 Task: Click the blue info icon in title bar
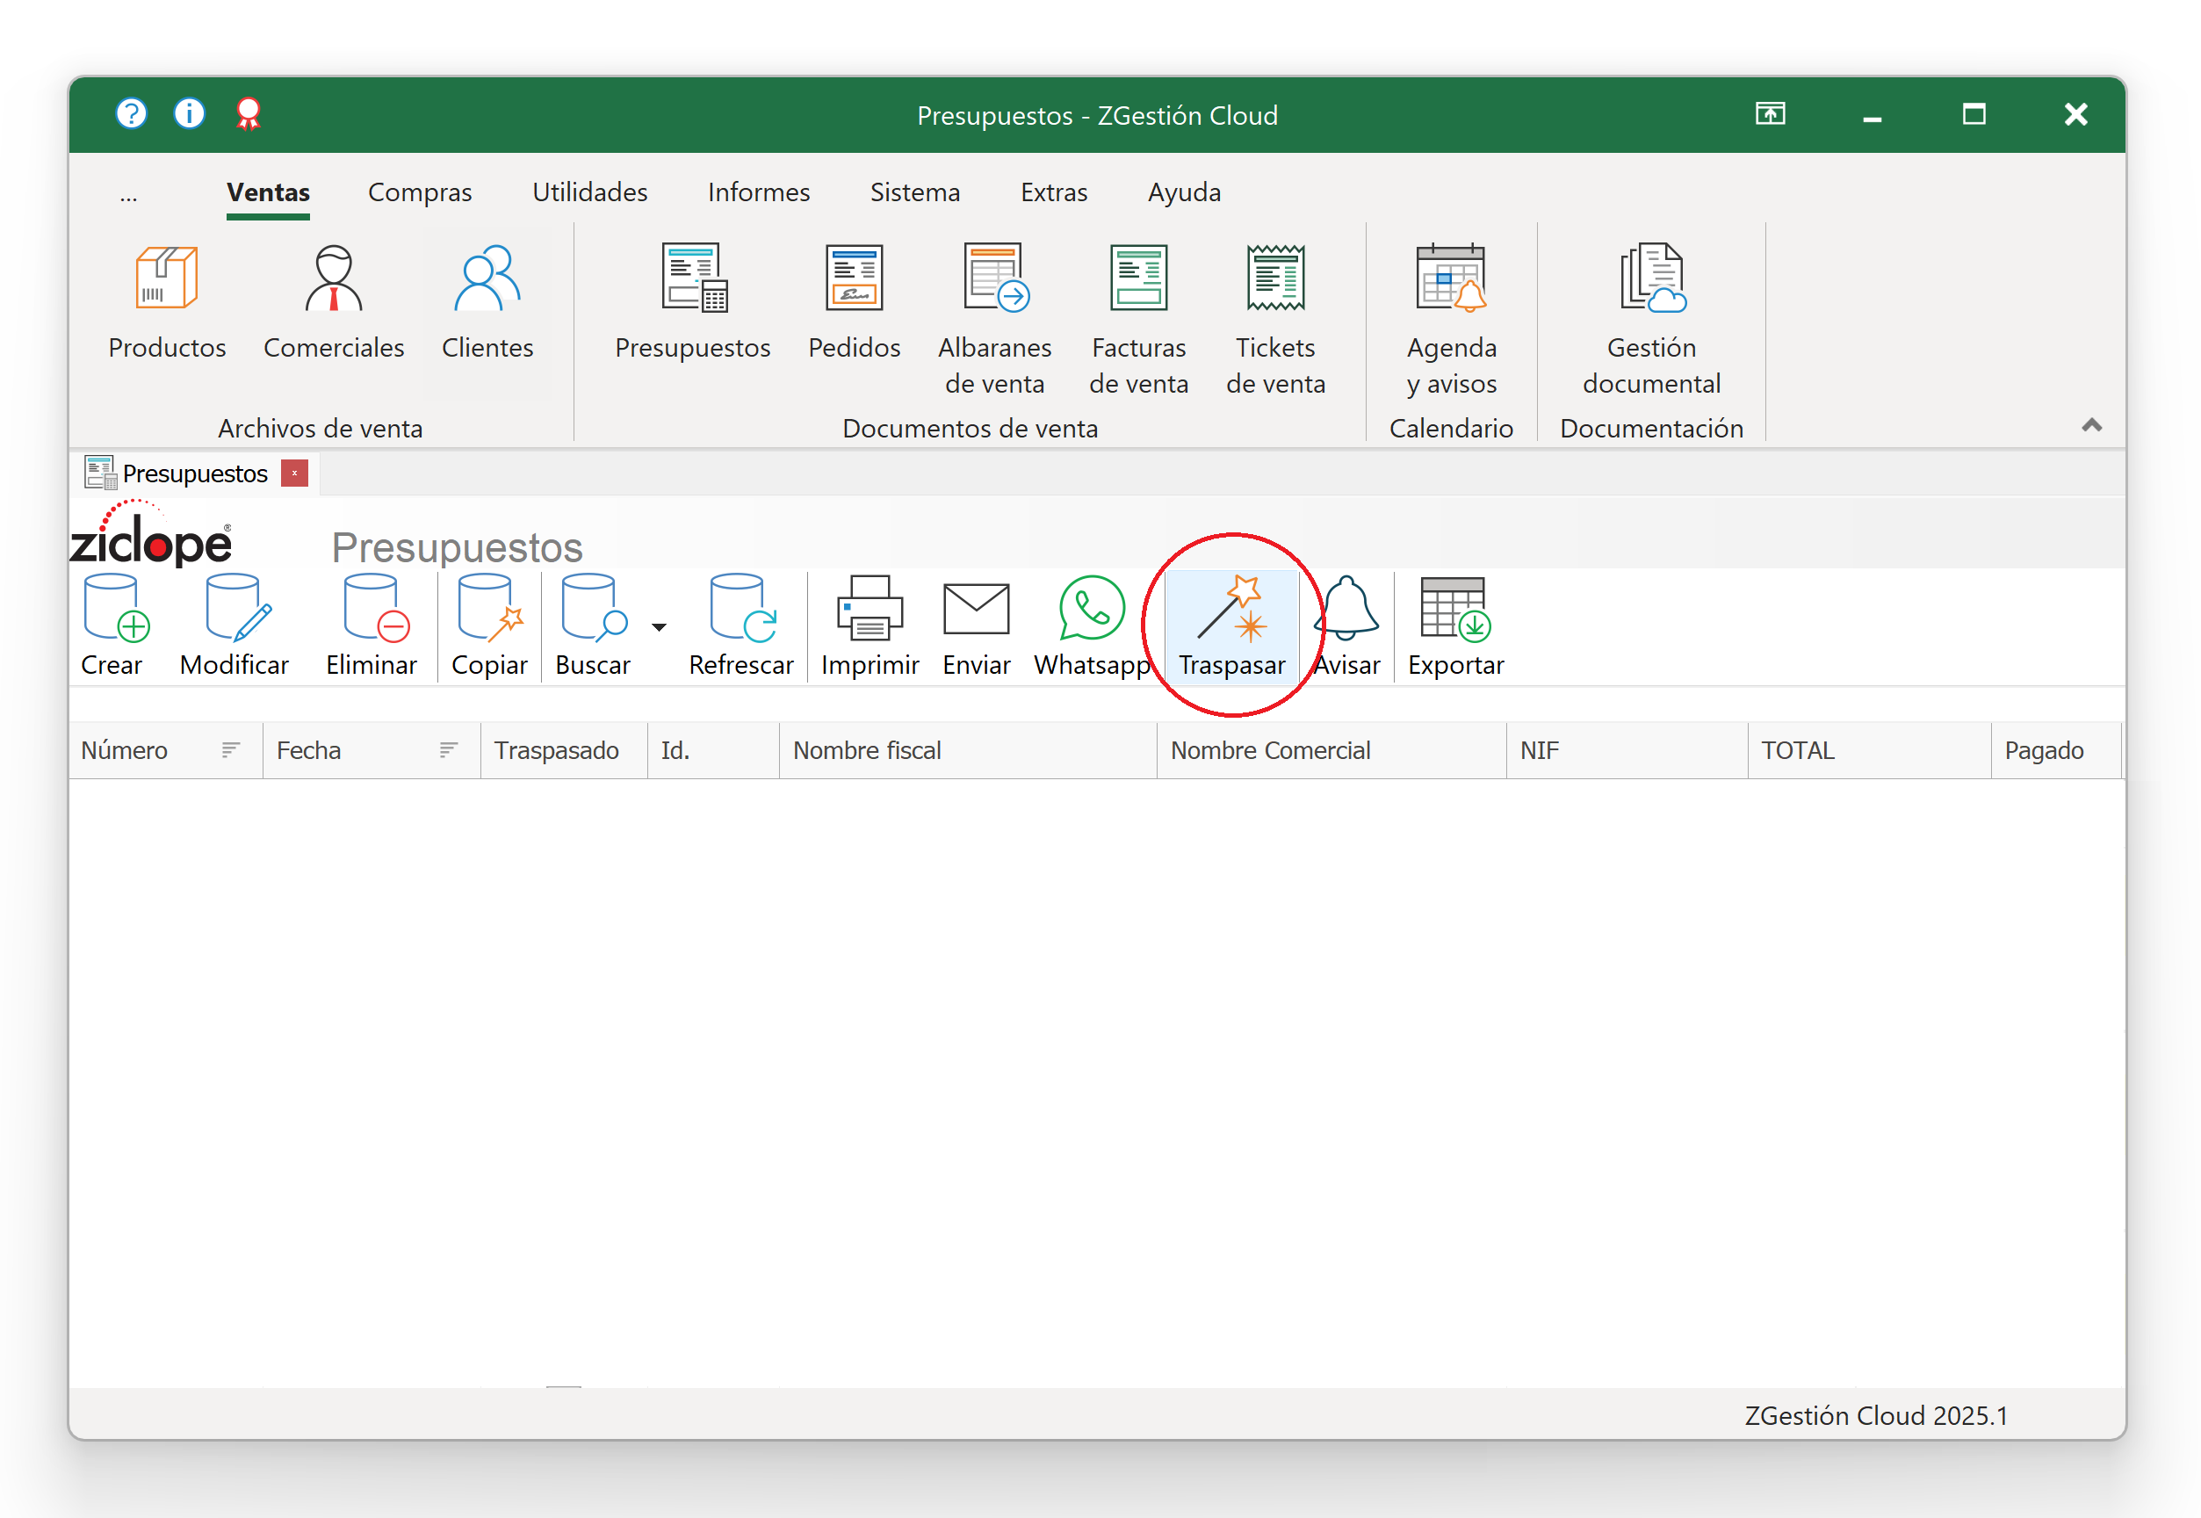coord(189,114)
